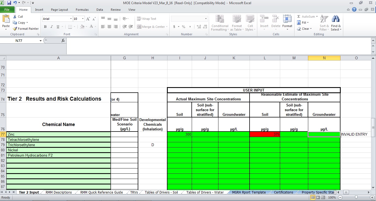Open the number format combo box
The image size is (376, 201).
[189, 19]
